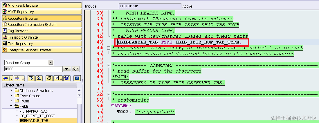The image size is (319, 123).
Task: Select the GC_EVENT_TO_POST field
Action: [x=37, y=116]
